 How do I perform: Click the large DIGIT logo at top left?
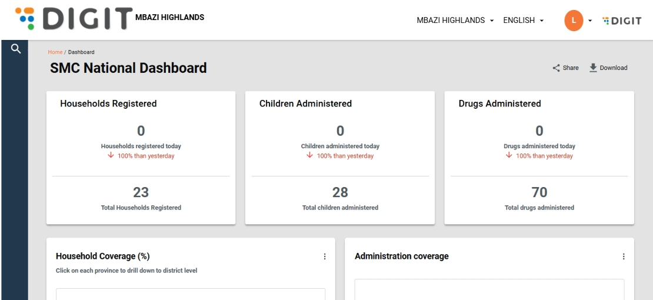click(74, 19)
